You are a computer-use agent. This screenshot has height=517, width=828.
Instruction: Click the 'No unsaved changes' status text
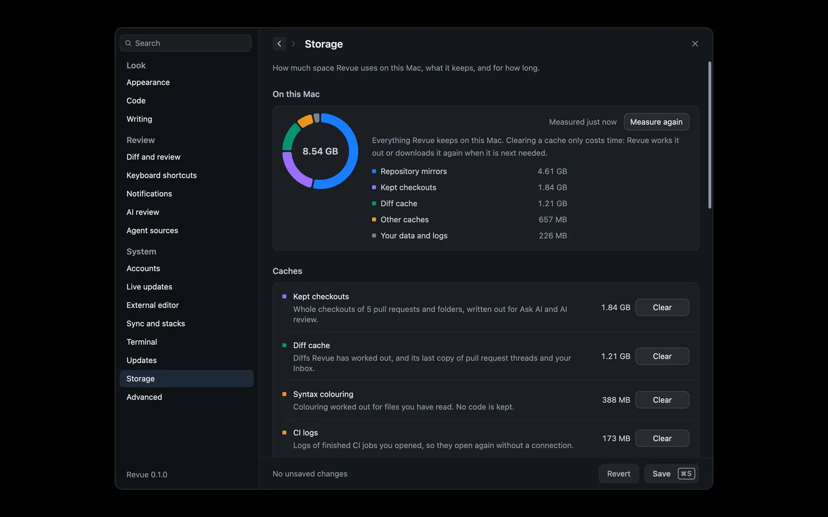point(310,474)
